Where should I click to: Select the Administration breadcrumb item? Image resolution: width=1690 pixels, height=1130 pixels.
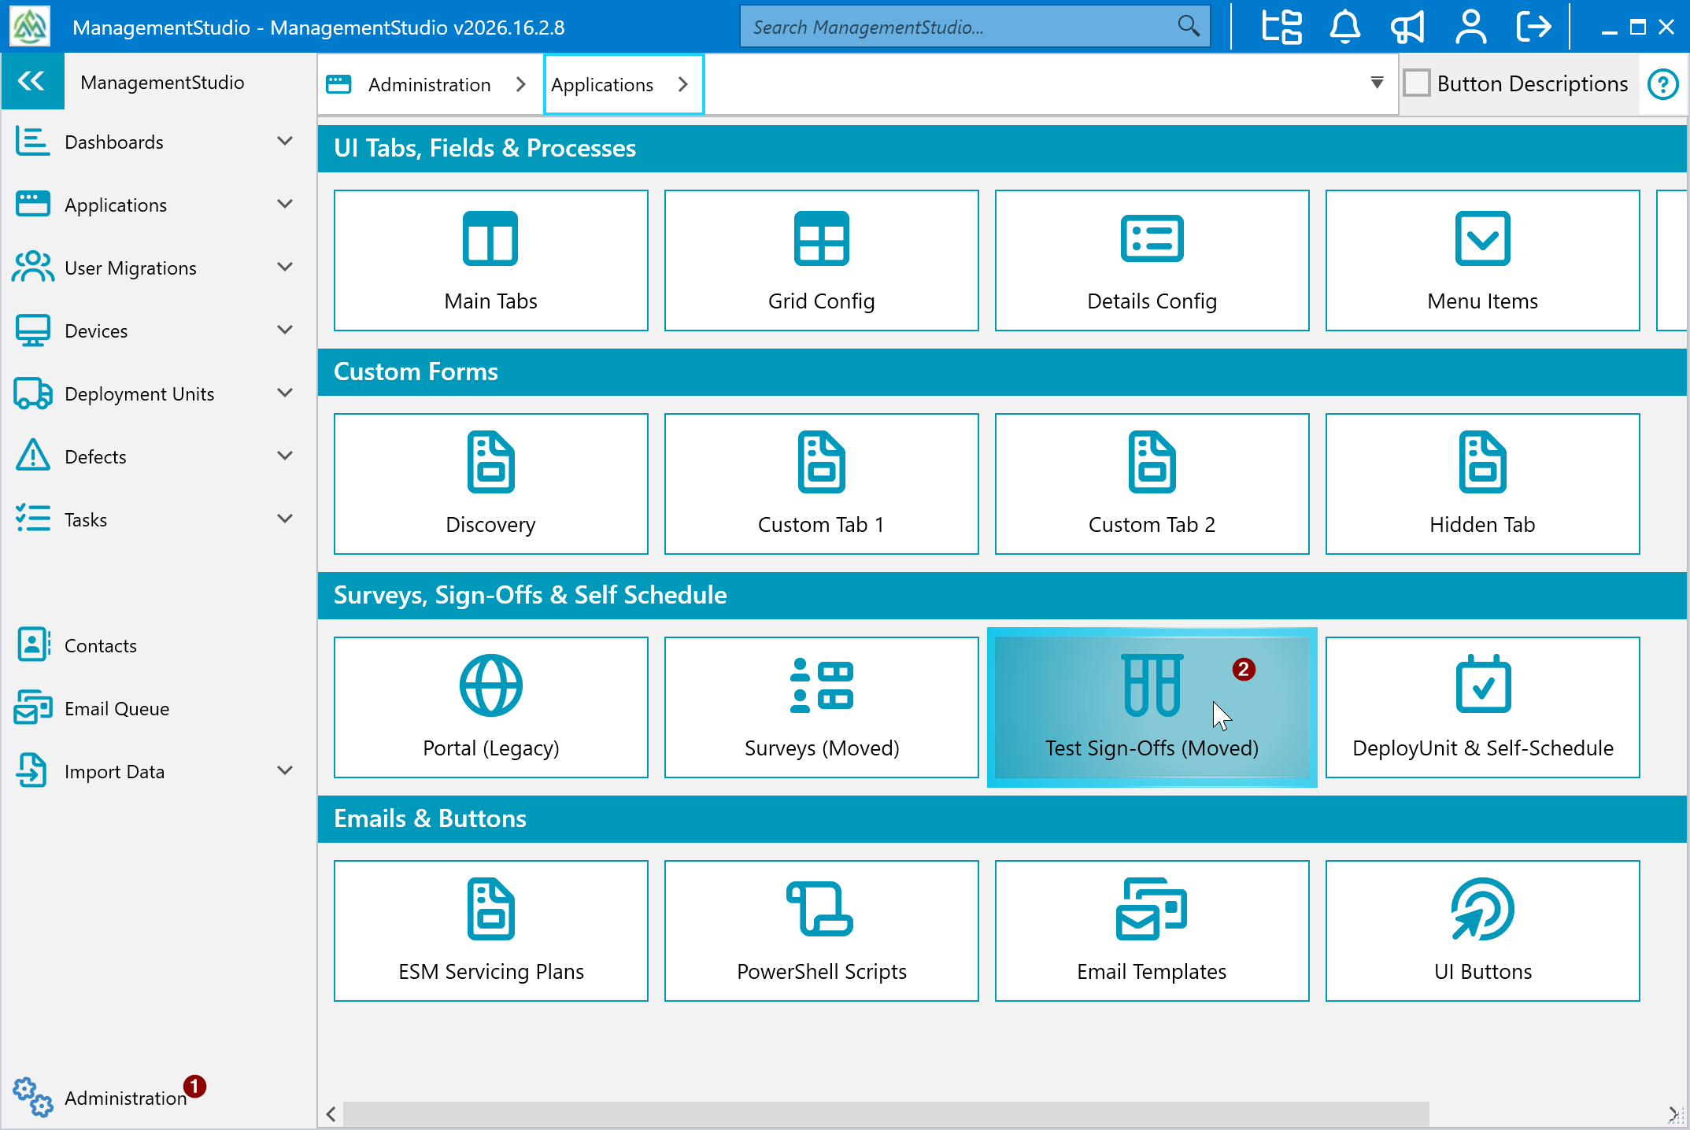click(429, 84)
